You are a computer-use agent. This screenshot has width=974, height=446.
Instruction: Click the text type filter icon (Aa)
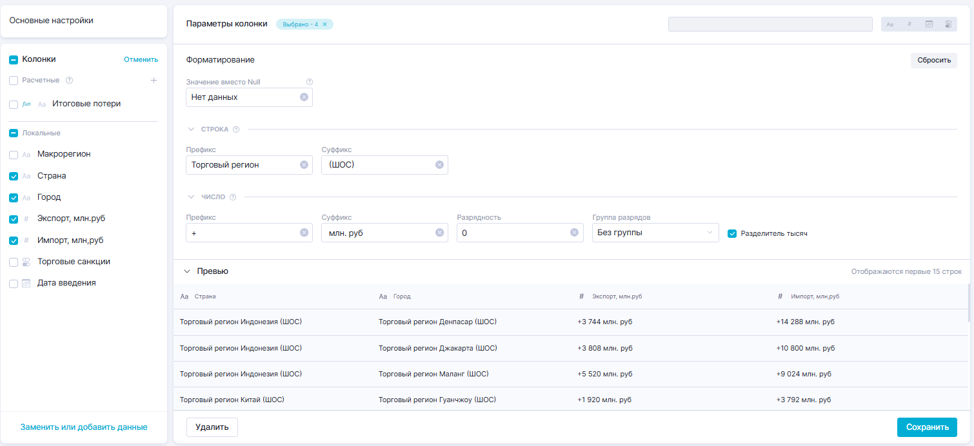(890, 24)
